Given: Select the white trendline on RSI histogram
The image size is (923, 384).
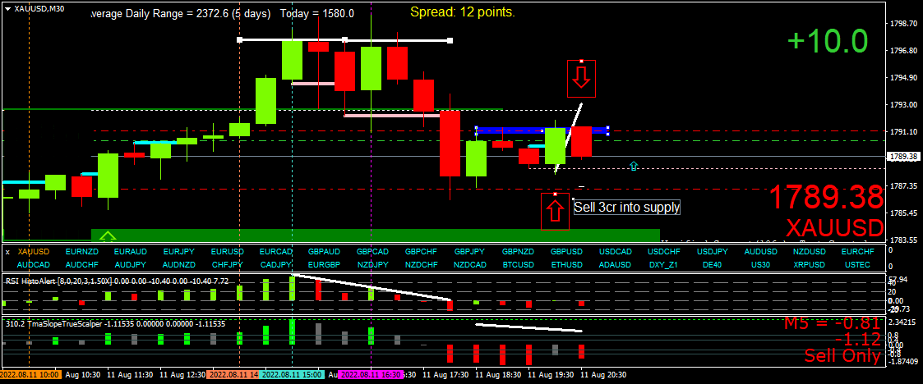Looking at the screenshot, I should 371,287.
